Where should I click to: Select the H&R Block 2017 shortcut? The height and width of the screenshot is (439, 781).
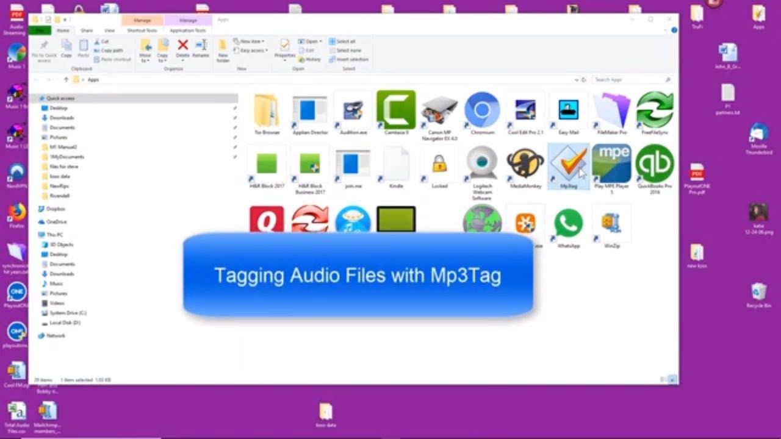(x=267, y=166)
